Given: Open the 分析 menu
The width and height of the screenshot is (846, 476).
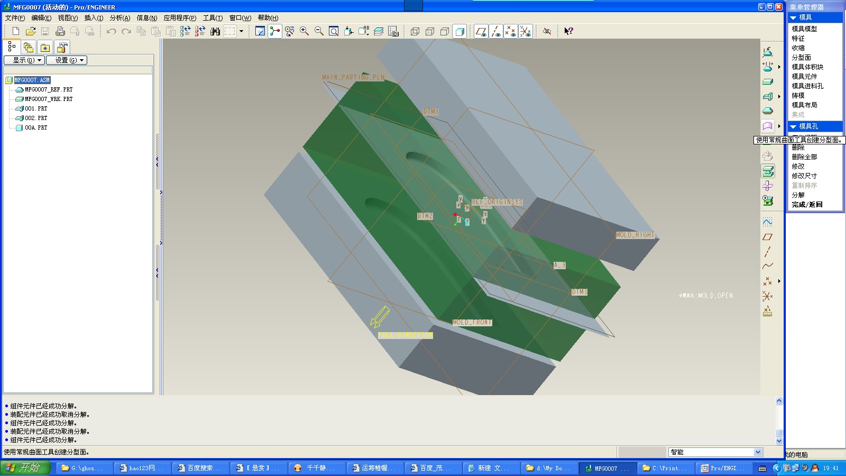Looking at the screenshot, I should coord(119,18).
